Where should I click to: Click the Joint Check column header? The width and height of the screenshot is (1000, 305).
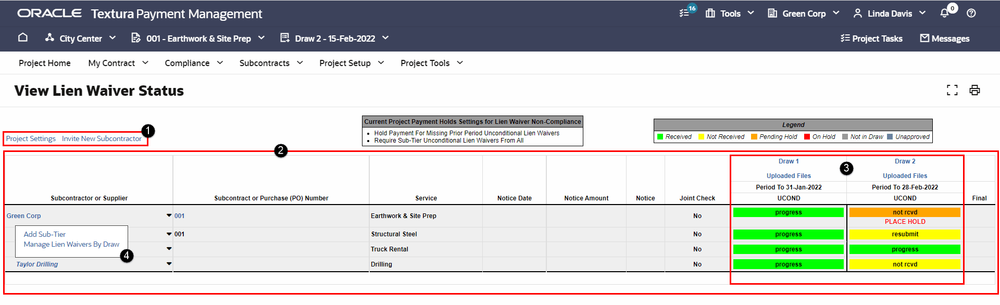tap(697, 198)
